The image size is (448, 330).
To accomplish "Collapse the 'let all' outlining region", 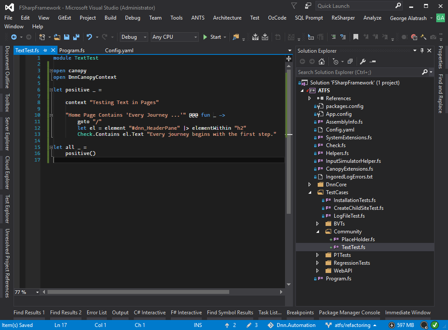I will [x=51, y=147].
